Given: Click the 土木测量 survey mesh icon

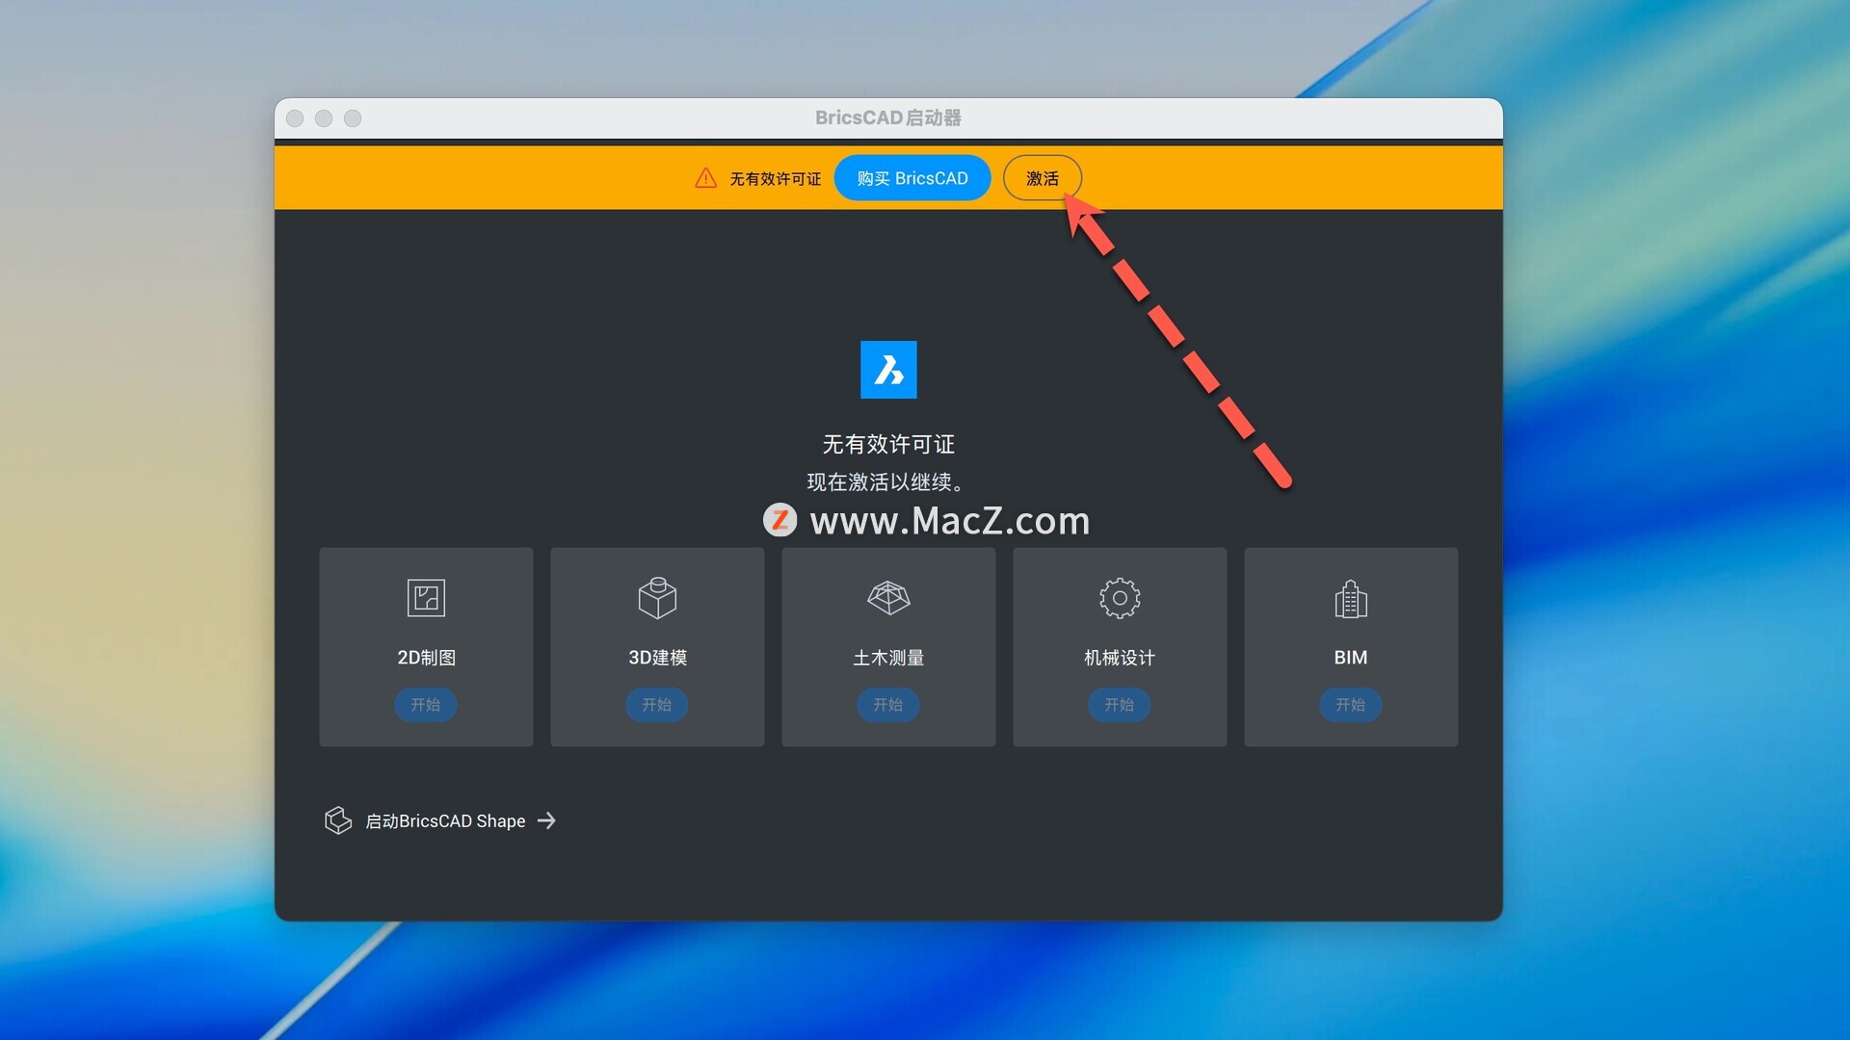Looking at the screenshot, I should point(888,598).
